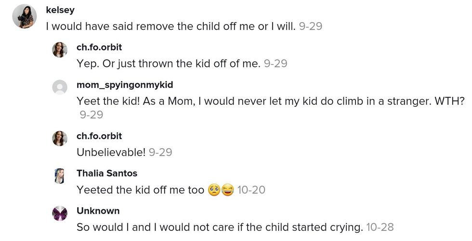Click the "So would I" comment by Unknown

(x=220, y=227)
